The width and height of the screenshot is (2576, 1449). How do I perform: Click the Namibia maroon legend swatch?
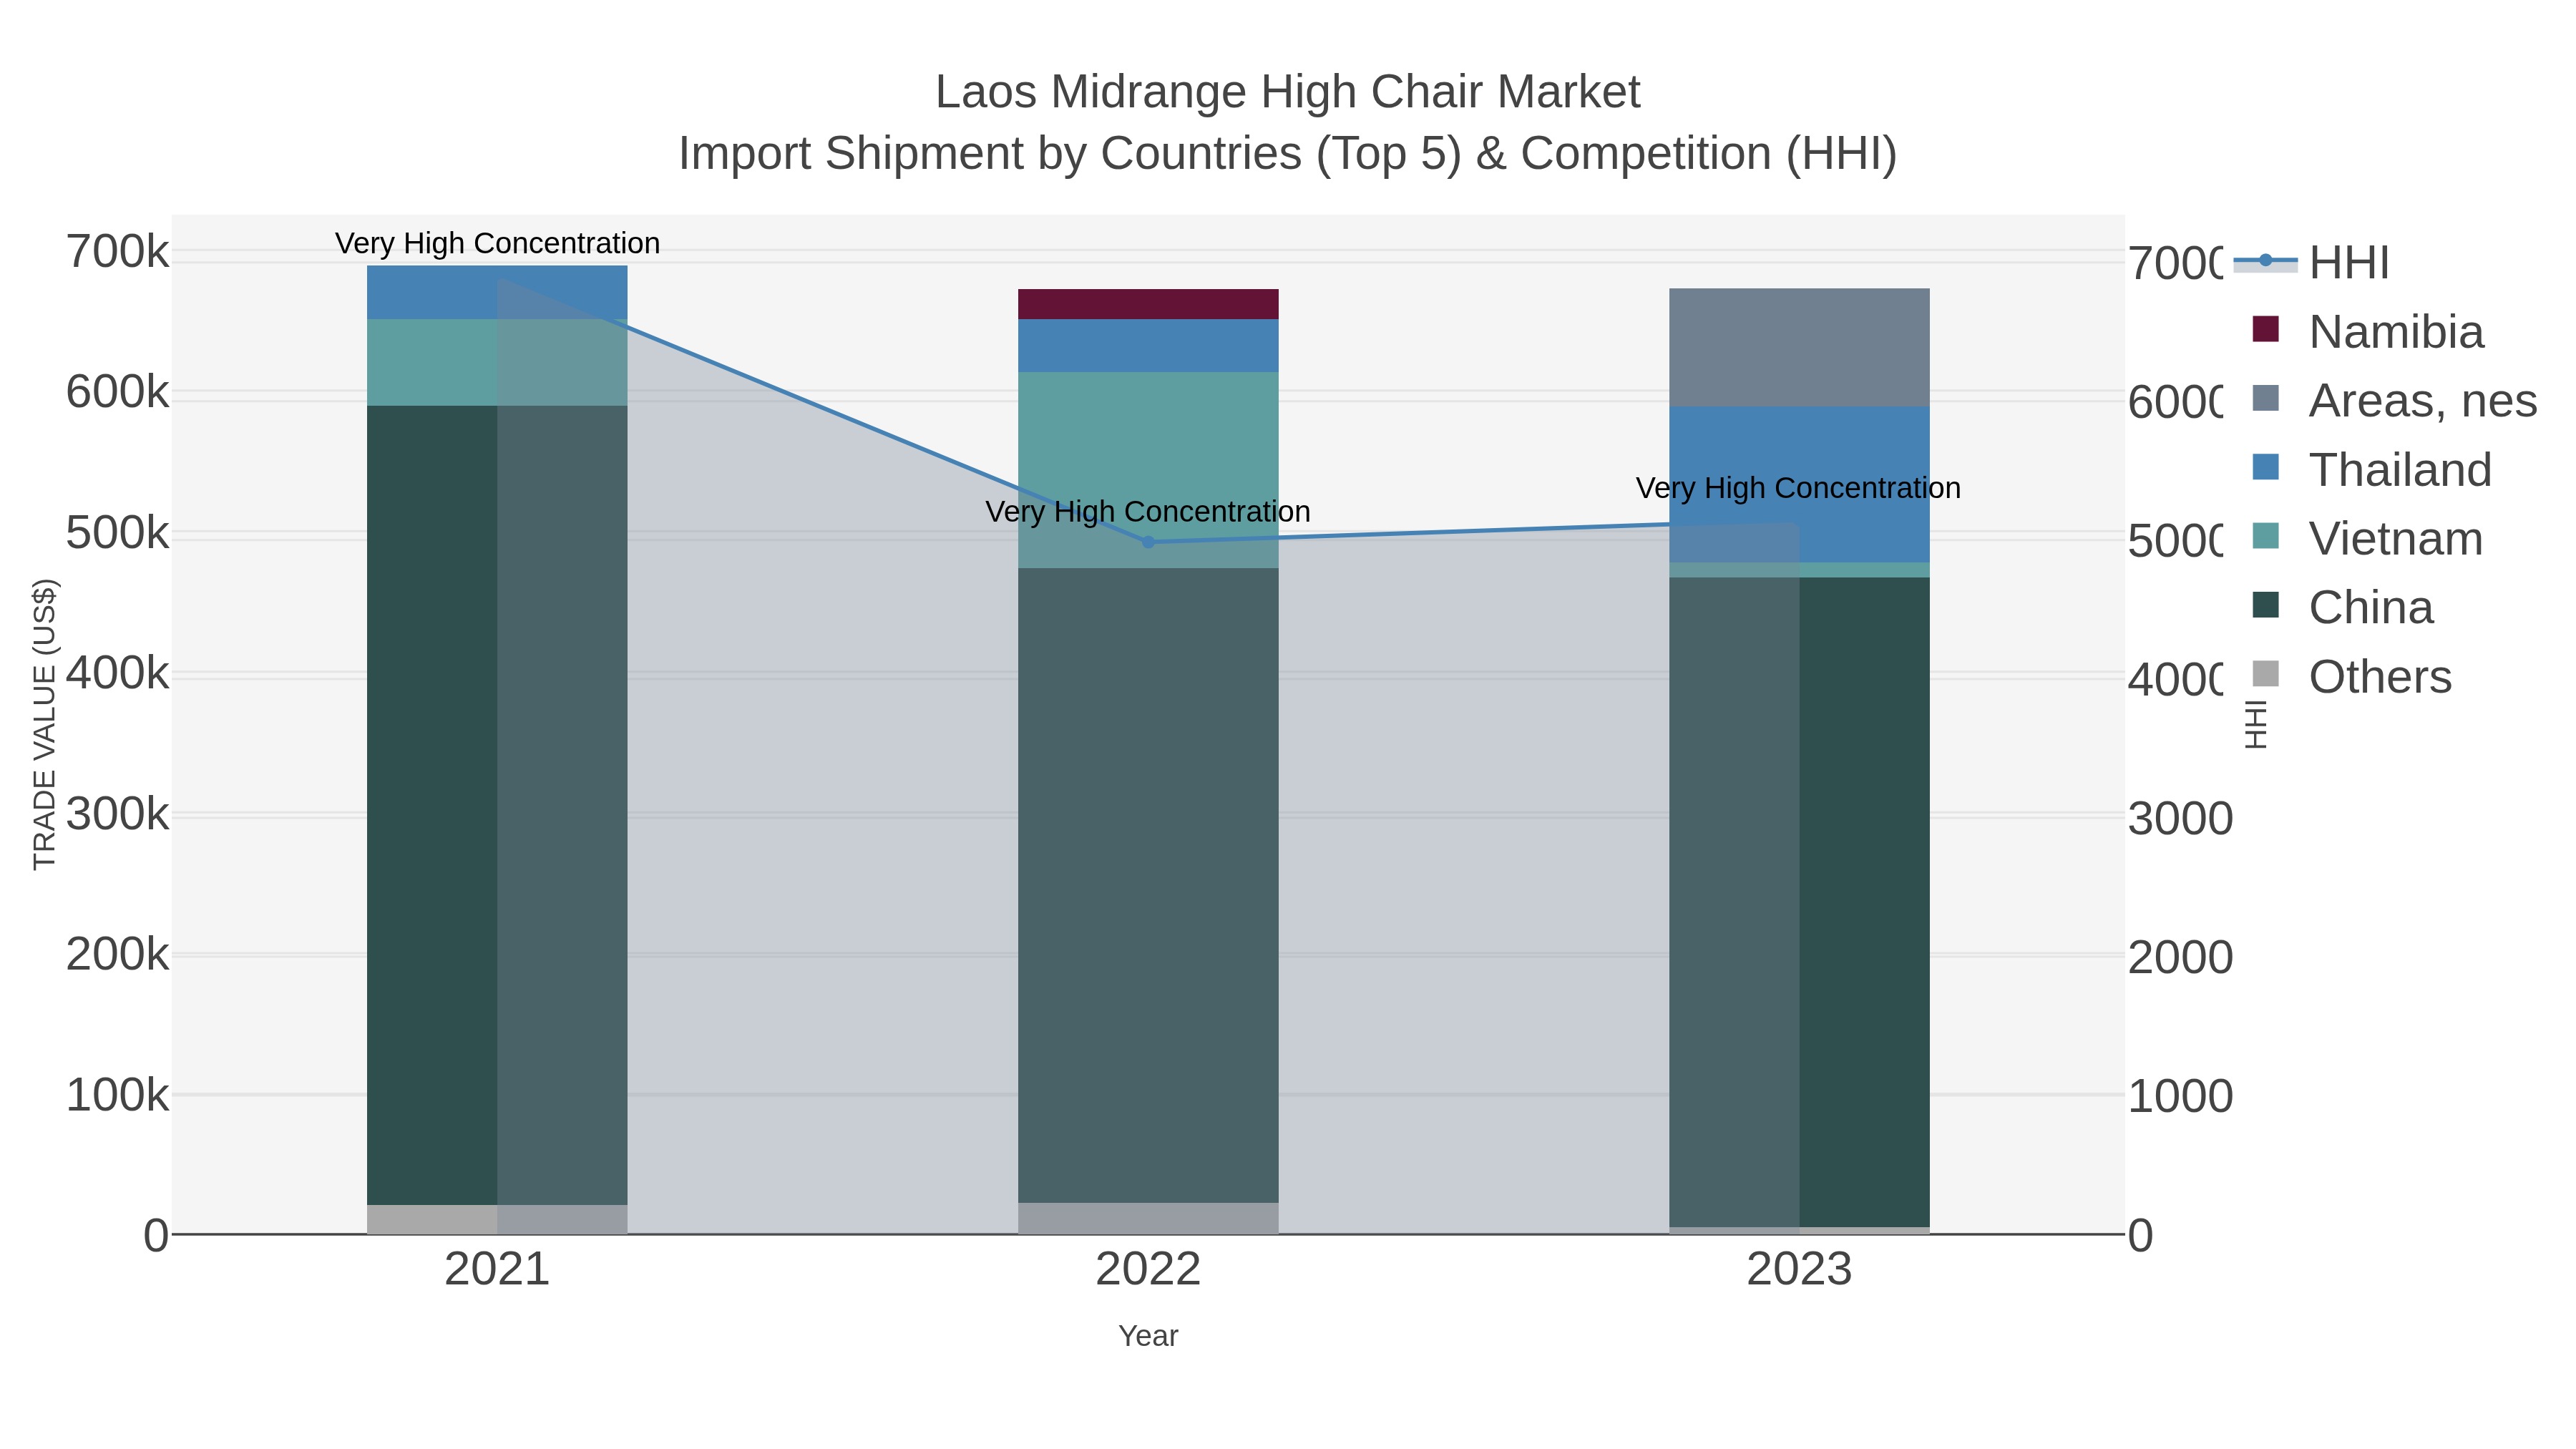point(2265,329)
